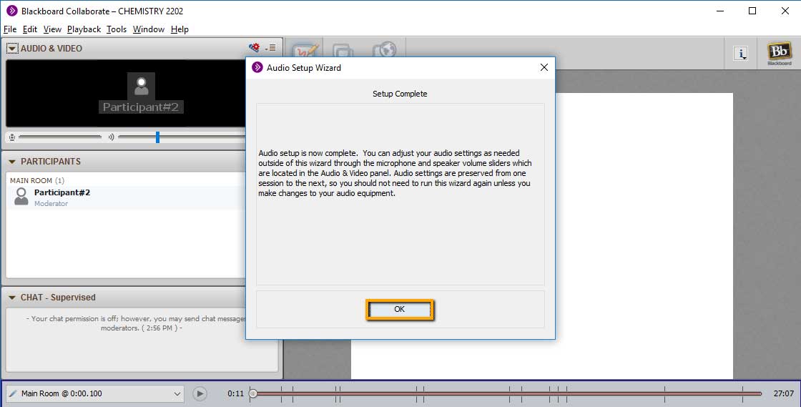Switch to Application Sharing mode
This screenshot has width=801, height=407.
point(343,52)
